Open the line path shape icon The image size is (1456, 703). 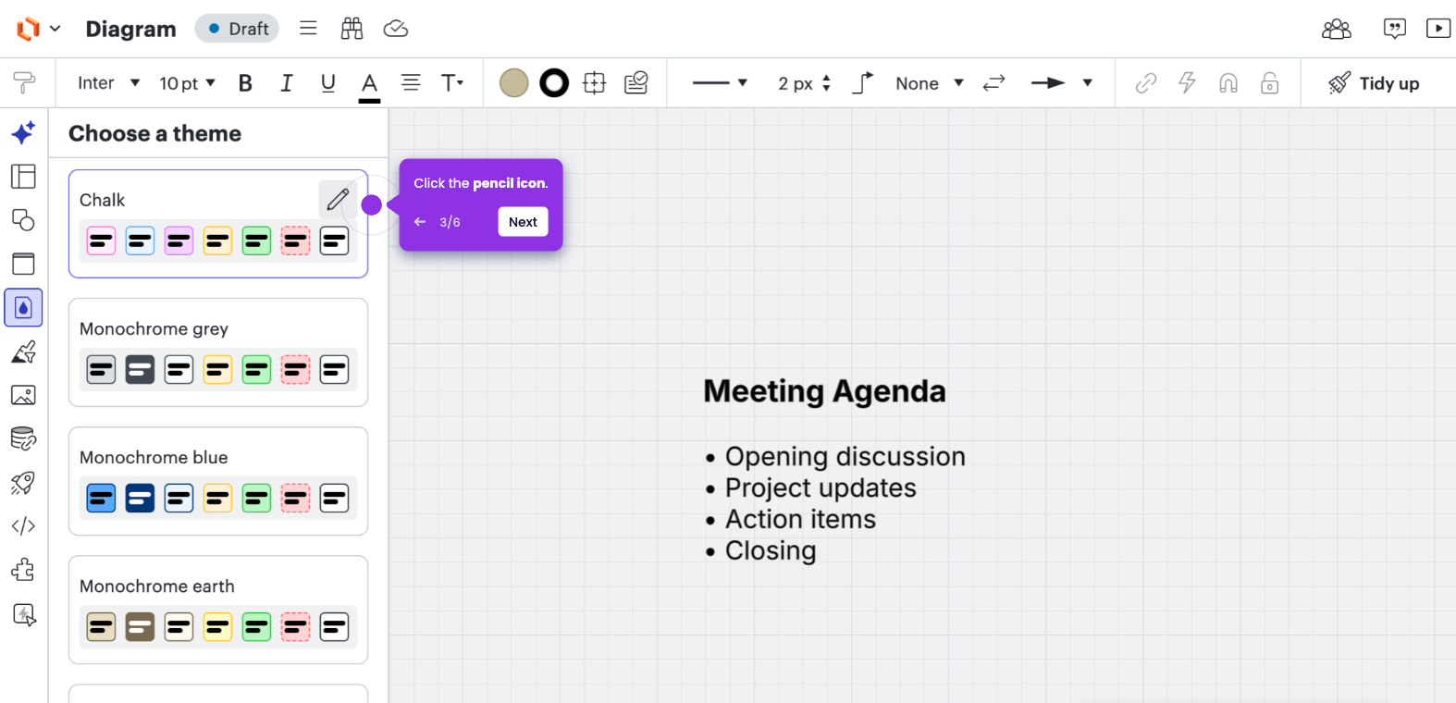coord(862,83)
